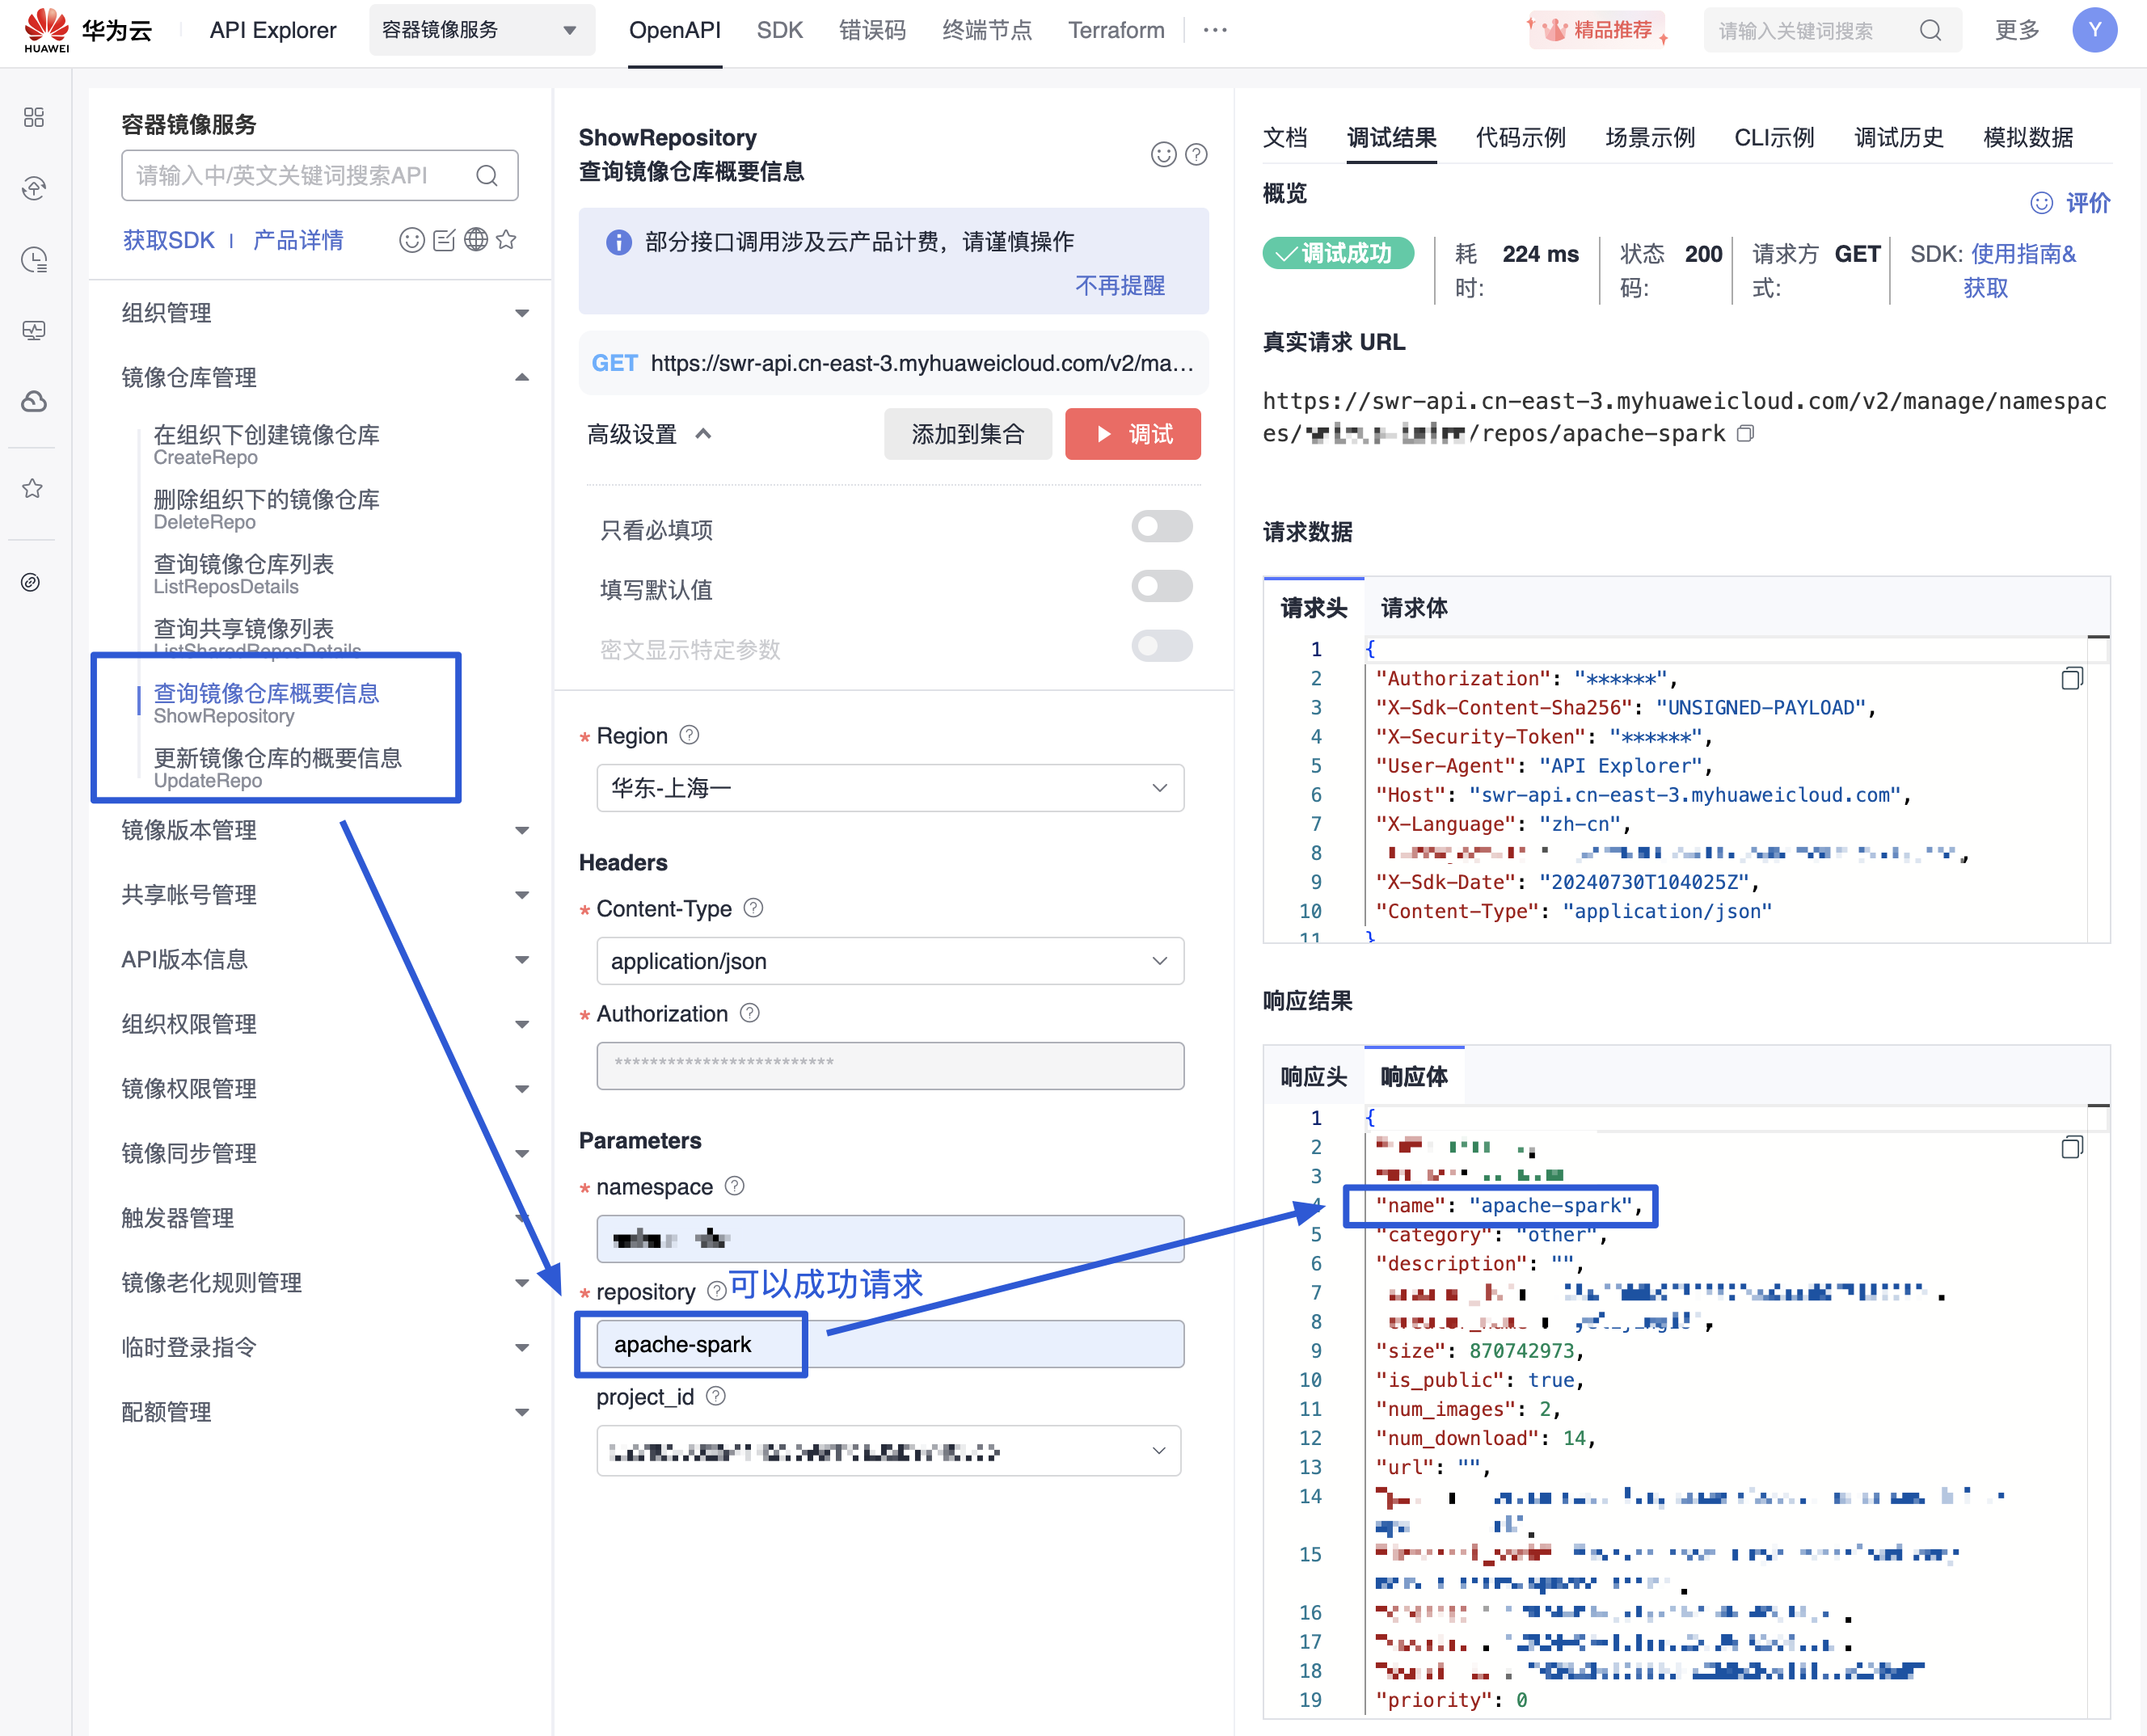Screen dimensions: 2147x1736
Task: Click the API keyword search field
Action: point(320,176)
